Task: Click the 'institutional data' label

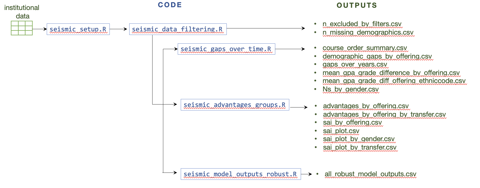Action: tap(22, 12)
